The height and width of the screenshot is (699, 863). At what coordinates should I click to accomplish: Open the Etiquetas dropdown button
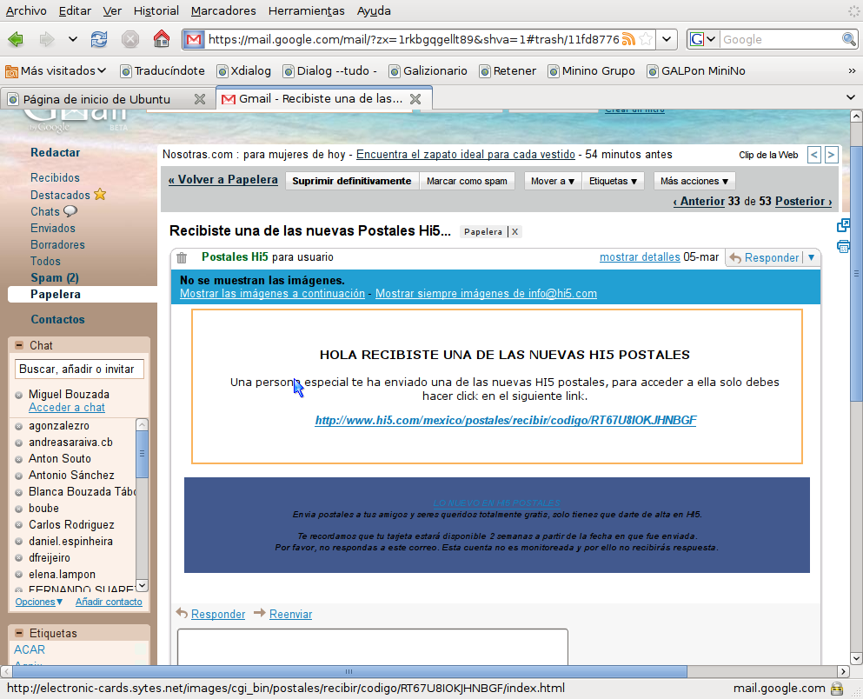tap(613, 181)
